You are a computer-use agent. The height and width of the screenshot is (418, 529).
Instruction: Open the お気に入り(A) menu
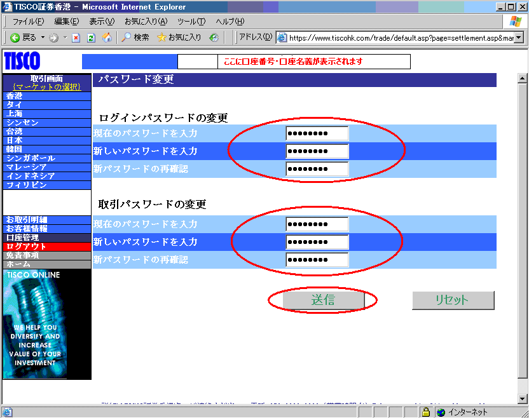tap(146, 22)
